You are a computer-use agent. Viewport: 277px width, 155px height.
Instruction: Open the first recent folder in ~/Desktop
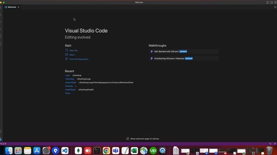68,75
